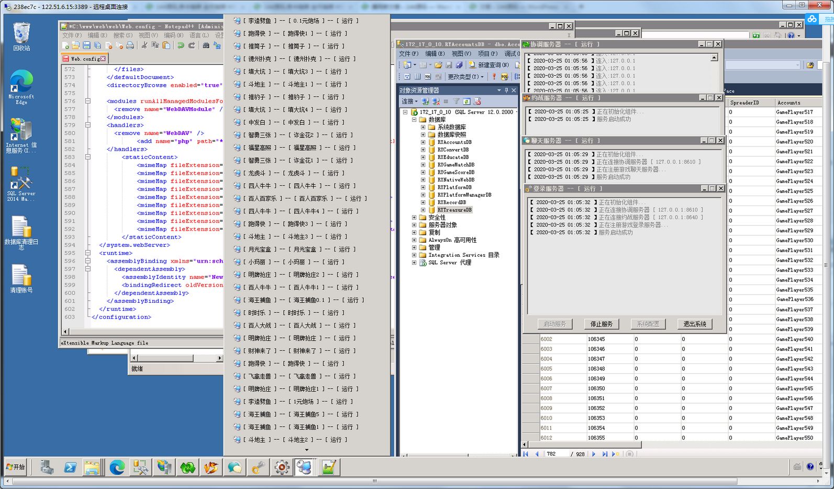Click the Start button
Viewport: 834px width, 489px height.
[15, 467]
